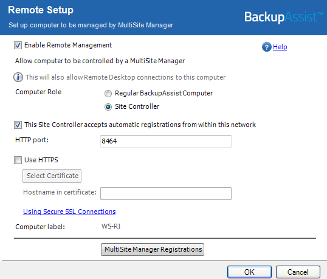327x279 pixels.
Task: Select Regular BackupAssist Computer radio button
Action: pos(108,94)
